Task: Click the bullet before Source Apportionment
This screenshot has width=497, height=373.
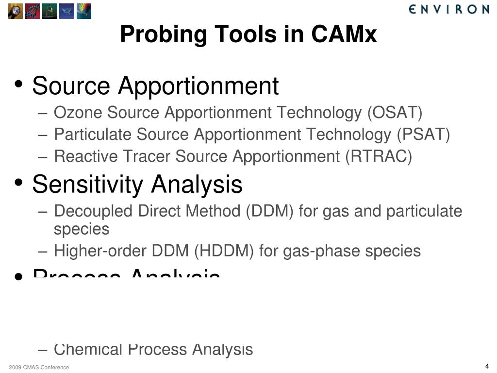Action: click(x=19, y=84)
